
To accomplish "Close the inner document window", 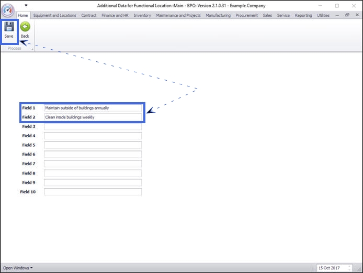I will (x=357, y=15).
